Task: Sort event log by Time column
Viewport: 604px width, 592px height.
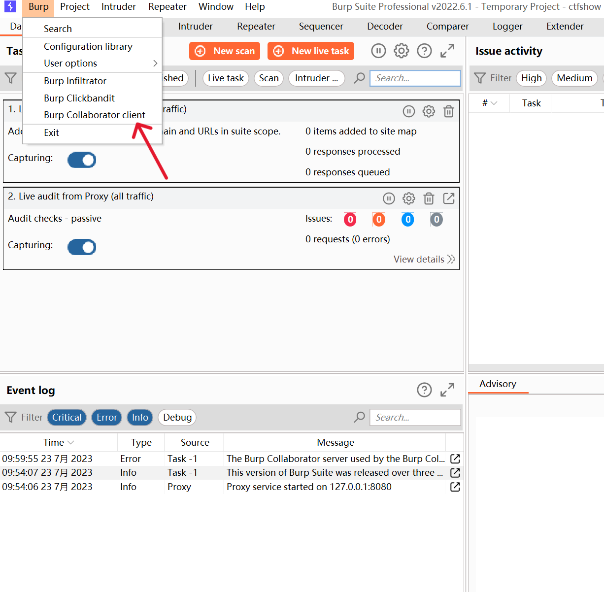Action: pos(58,442)
